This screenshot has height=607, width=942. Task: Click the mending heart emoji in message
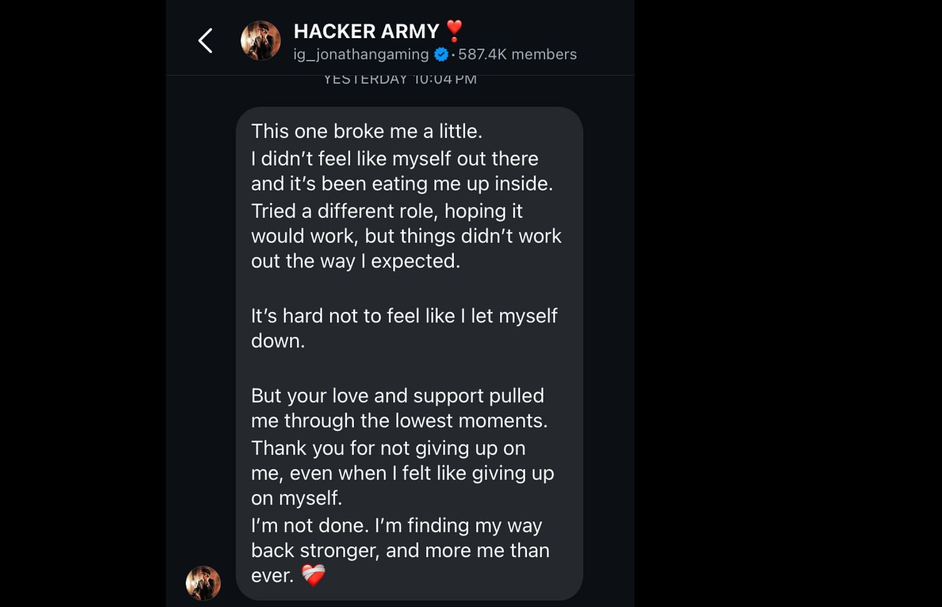313,575
